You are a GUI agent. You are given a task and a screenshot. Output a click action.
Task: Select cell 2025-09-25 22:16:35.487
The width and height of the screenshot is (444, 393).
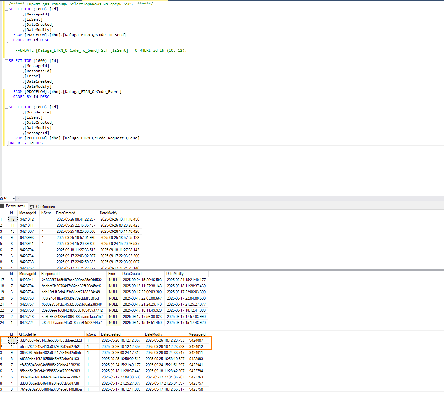76,225
